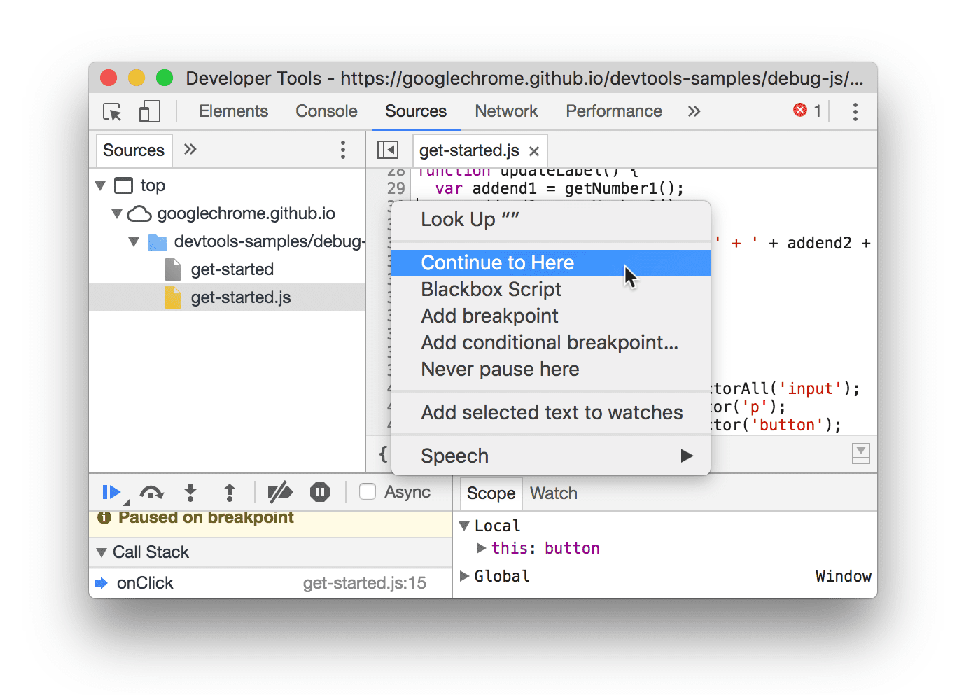Click the Step into function arrow
The width and height of the screenshot is (971, 695).
[190, 493]
